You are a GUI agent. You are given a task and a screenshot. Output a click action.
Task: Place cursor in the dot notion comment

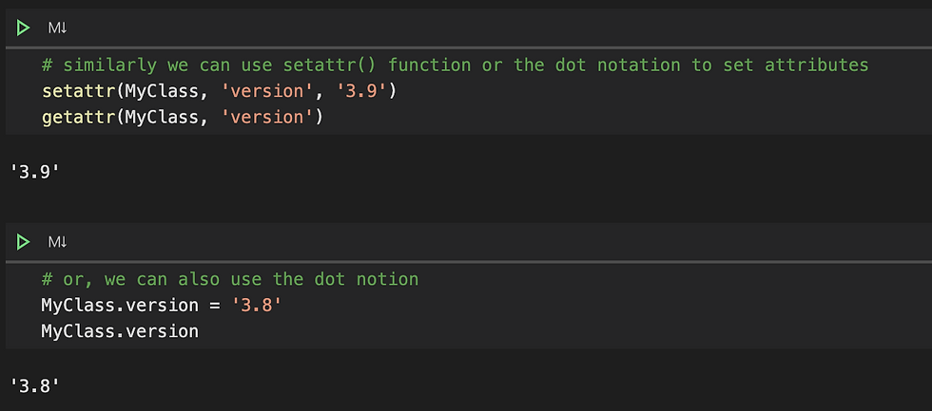pyautogui.click(x=229, y=279)
